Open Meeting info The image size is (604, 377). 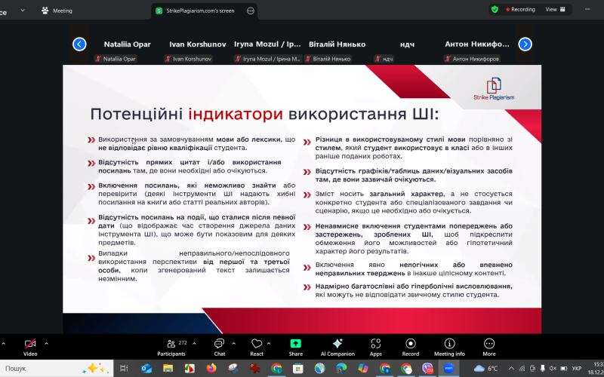[x=449, y=345]
